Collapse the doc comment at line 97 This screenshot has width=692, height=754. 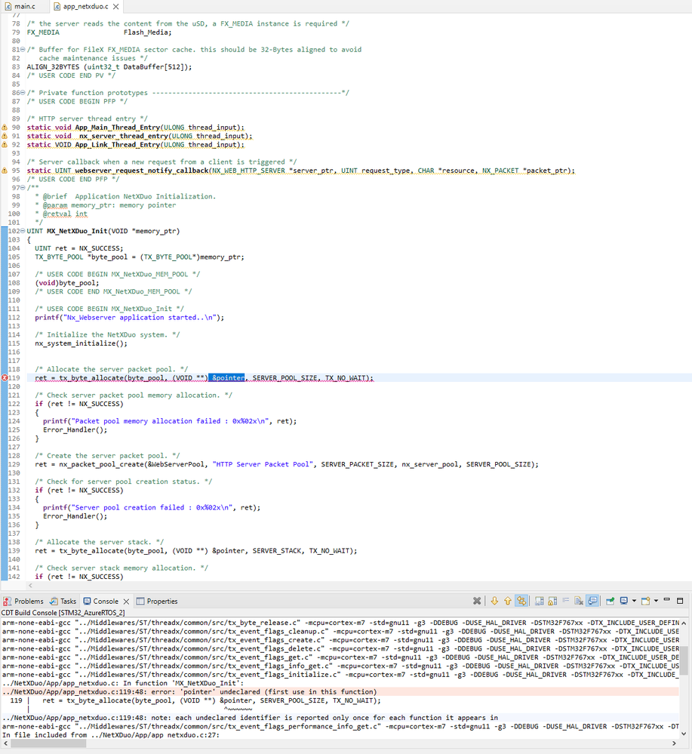pyautogui.click(x=23, y=188)
